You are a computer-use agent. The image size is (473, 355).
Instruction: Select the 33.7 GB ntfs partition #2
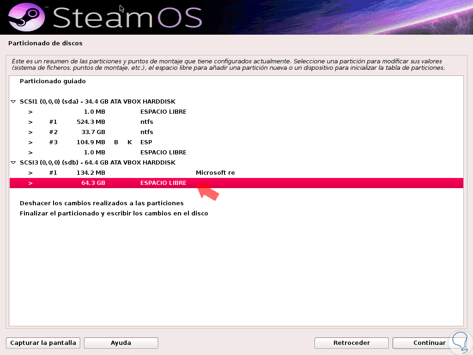tap(236, 132)
